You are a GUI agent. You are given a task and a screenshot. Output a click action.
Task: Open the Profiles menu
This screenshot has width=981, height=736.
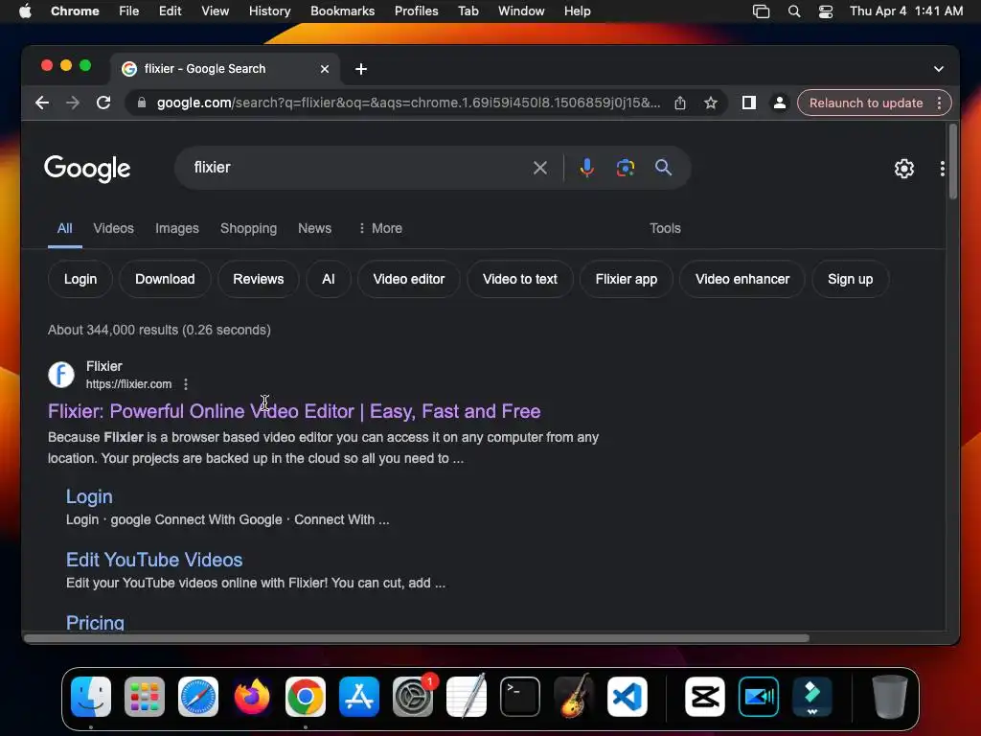(416, 11)
